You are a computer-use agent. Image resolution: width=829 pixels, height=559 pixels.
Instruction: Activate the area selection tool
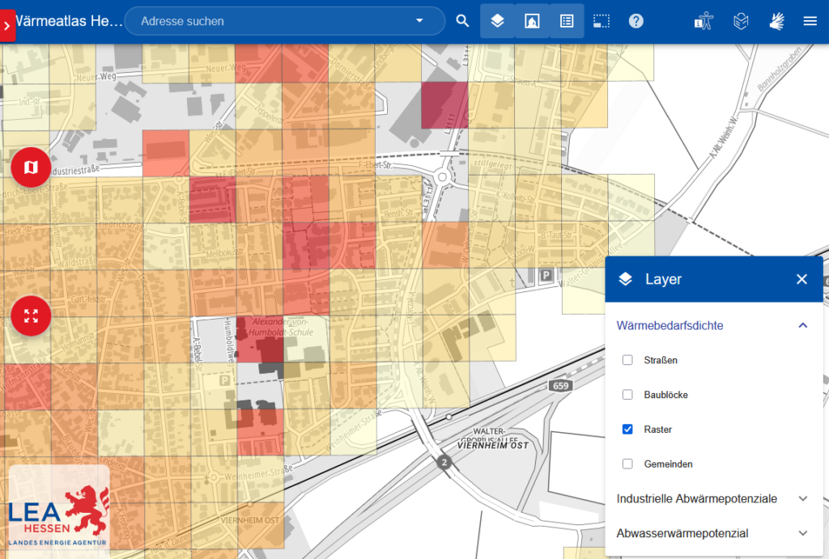coord(602,21)
